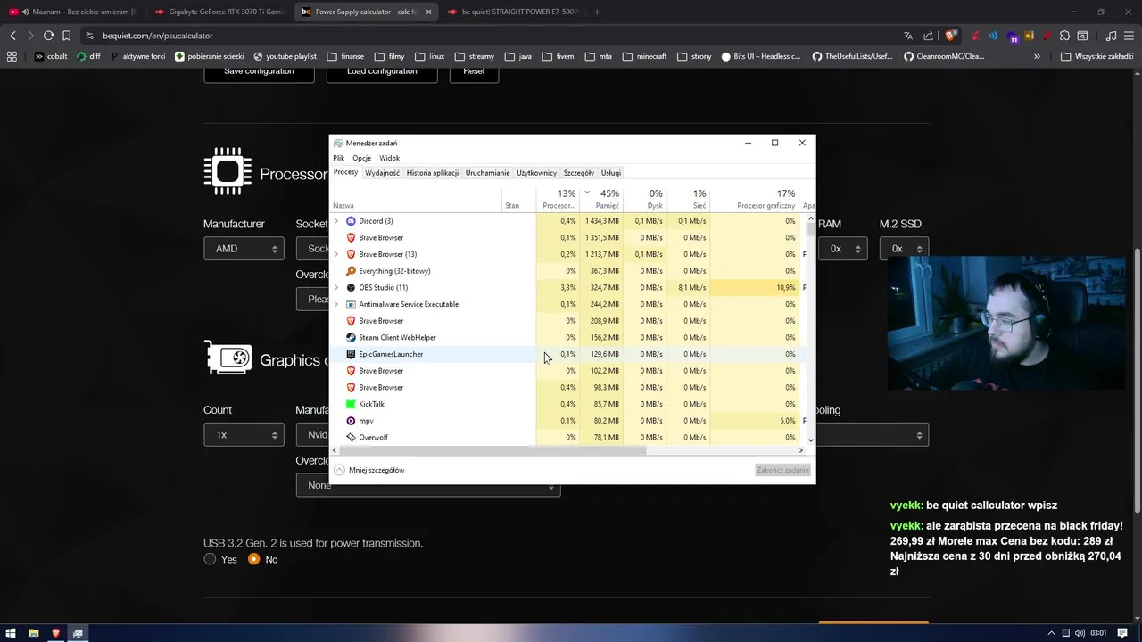Switch to the Użytkownicy tab
This screenshot has width=1142, height=642.
click(x=537, y=173)
